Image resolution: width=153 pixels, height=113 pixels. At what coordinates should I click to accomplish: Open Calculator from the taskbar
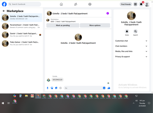pyautogui.click(x=21, y=96)
